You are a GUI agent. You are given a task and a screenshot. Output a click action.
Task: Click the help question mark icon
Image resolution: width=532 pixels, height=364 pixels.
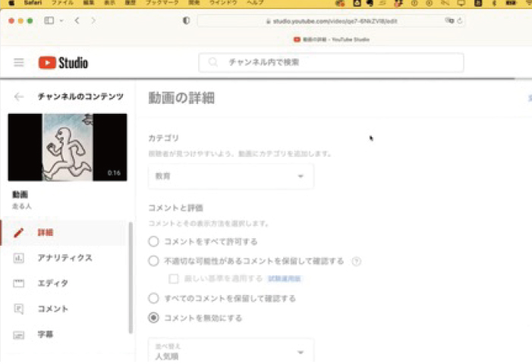click(356, 262)
